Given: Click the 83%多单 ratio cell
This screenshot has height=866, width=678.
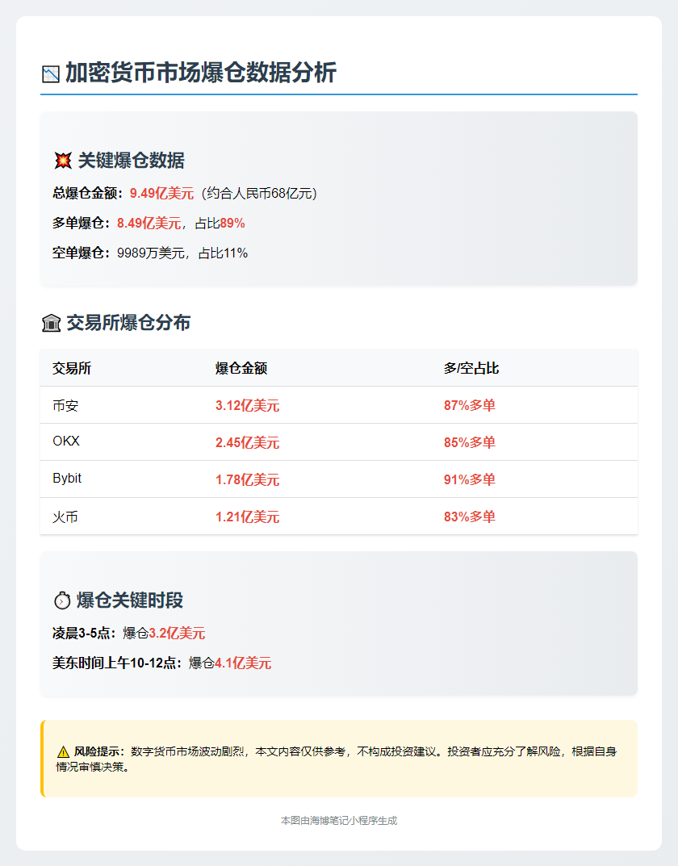Looking at the screenshot, I should pos(470,517).
